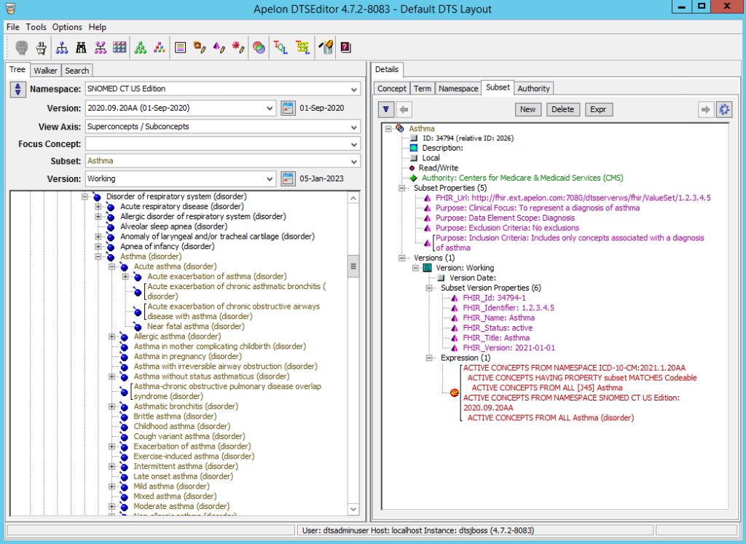746x544 pixels.
Task: Click the purple help book icon
Action: click(346, 47)
